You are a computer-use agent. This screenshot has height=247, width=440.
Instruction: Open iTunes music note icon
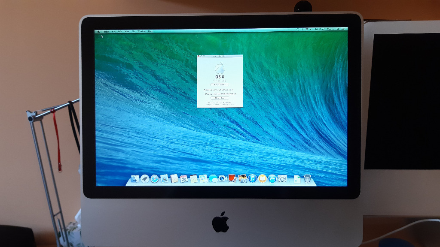click(x=252, y=178)
